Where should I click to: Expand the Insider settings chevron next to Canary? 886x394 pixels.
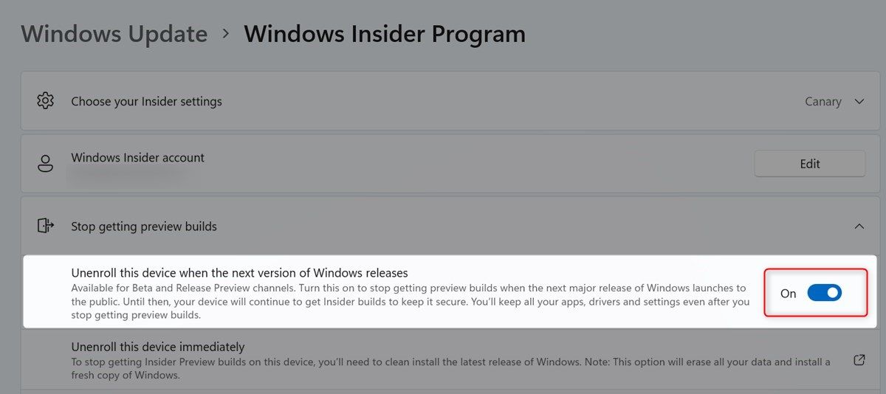[859, 102]
